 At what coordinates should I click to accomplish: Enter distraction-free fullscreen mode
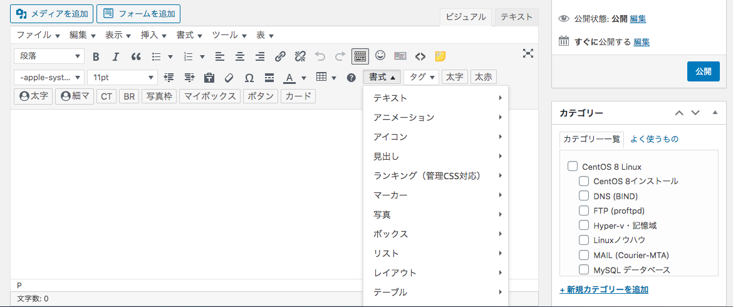528,53
